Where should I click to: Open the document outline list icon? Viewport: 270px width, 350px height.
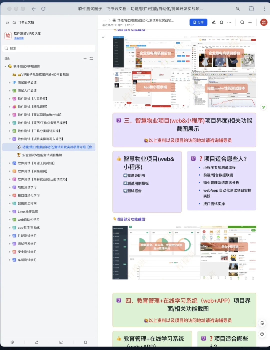(x=103, y=36)
